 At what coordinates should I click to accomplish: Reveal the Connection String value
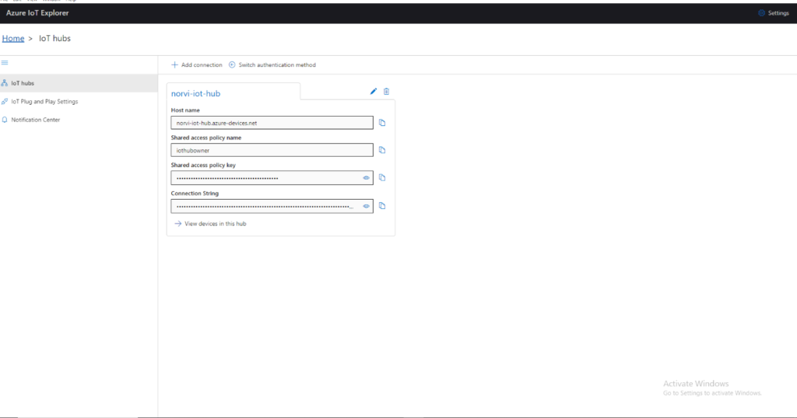(366, 206)
